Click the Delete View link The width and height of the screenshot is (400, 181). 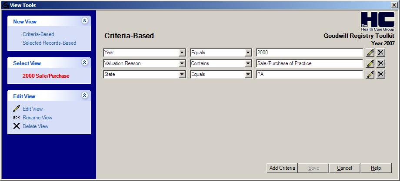pos(36,126)
